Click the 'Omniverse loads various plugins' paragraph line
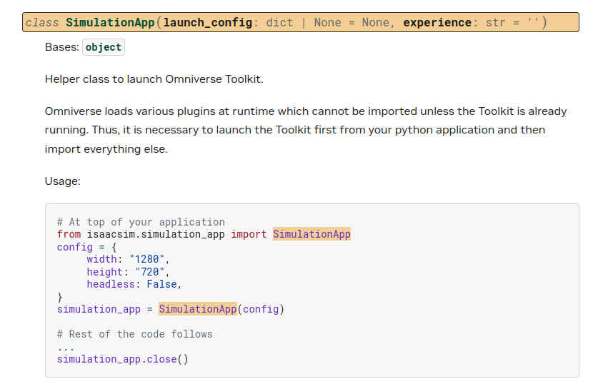Screen dimensions: 593x389 (306, 111)
